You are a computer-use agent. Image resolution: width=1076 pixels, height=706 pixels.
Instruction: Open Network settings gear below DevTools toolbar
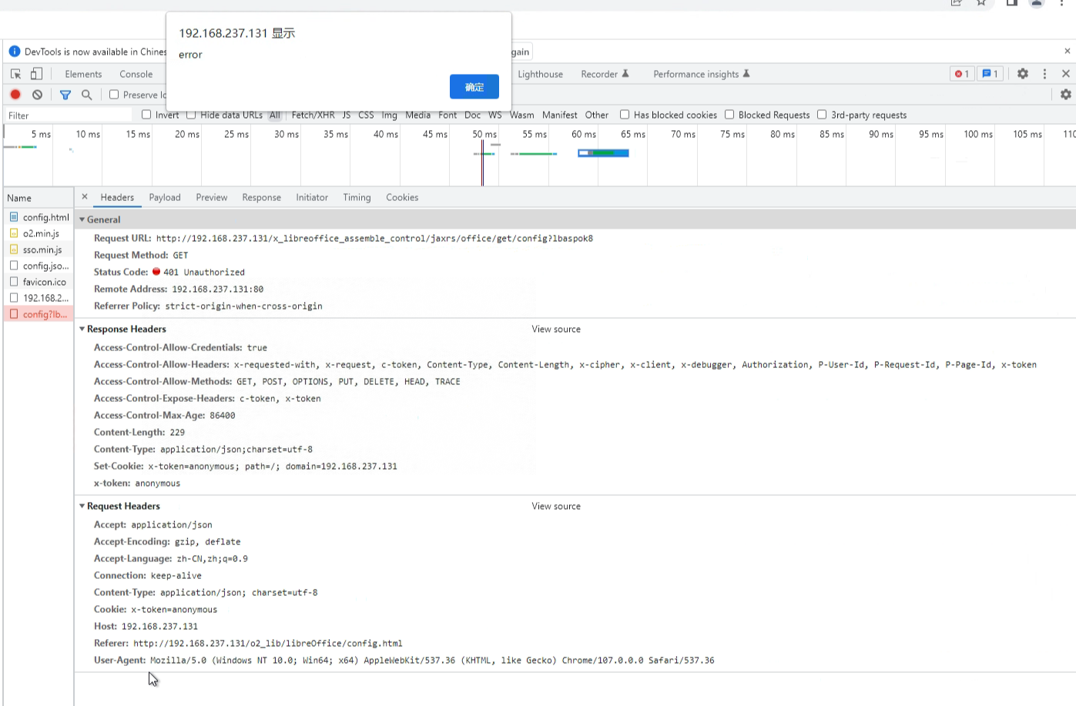click(x=1066, y=95)
